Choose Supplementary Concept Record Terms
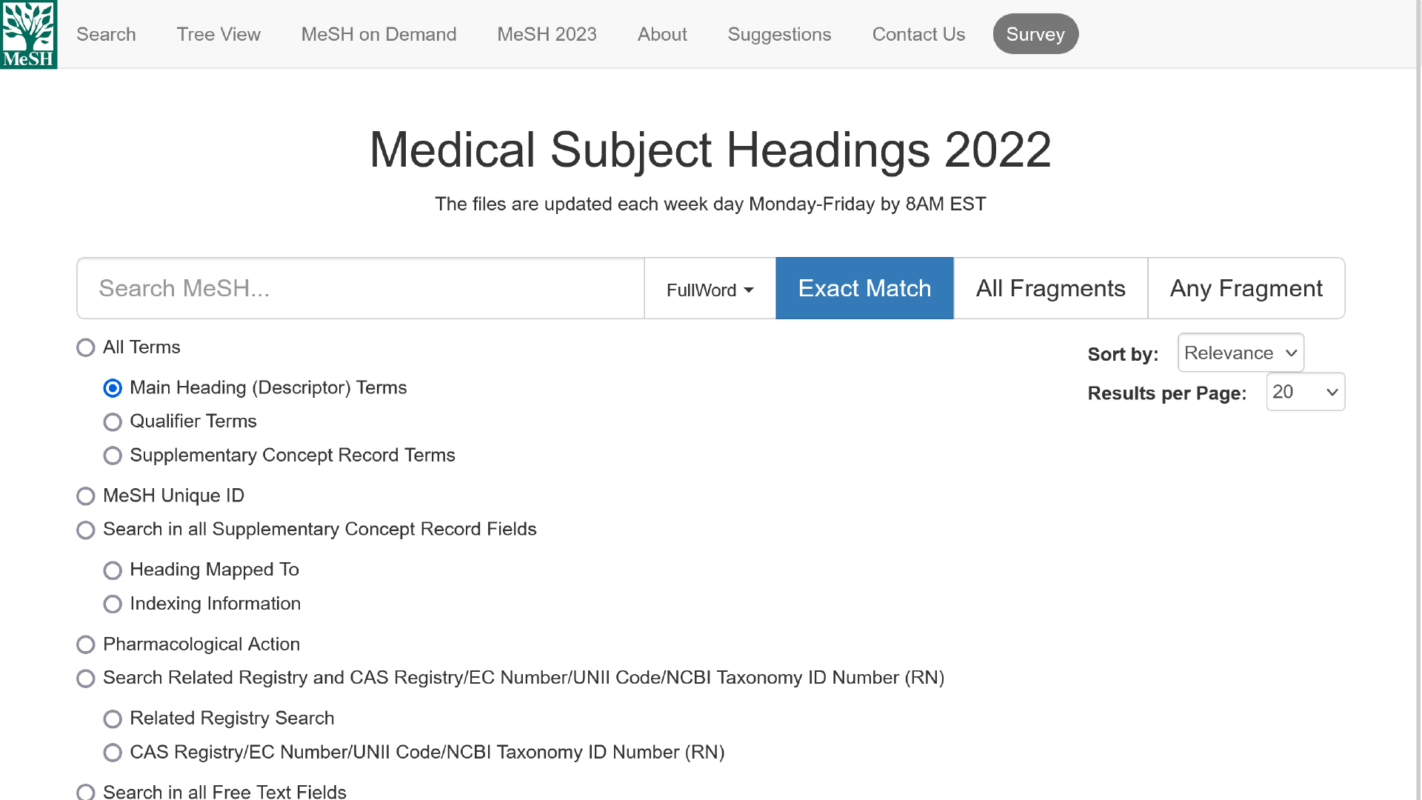 113,456
